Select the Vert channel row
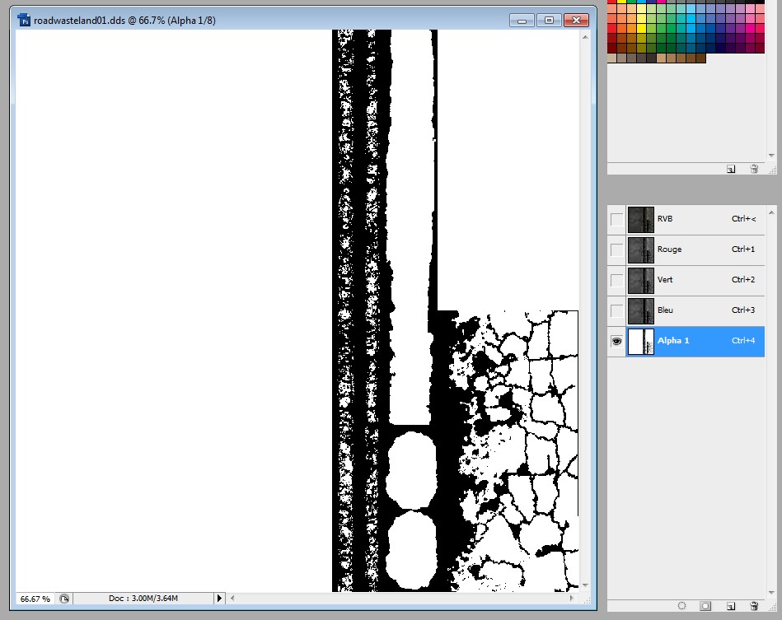 tap(686, 280)
